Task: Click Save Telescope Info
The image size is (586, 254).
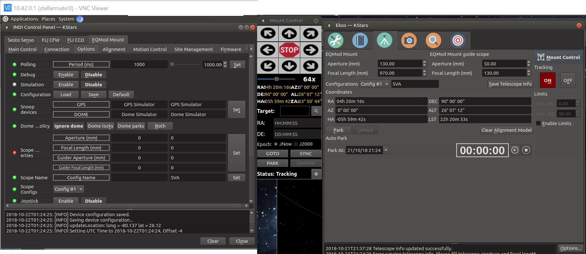Action: click(x=510, y=84)
